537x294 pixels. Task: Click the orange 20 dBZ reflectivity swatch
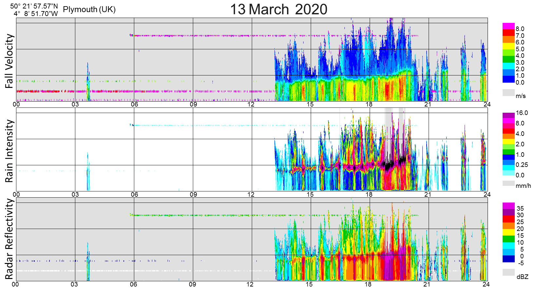(509, 226)
